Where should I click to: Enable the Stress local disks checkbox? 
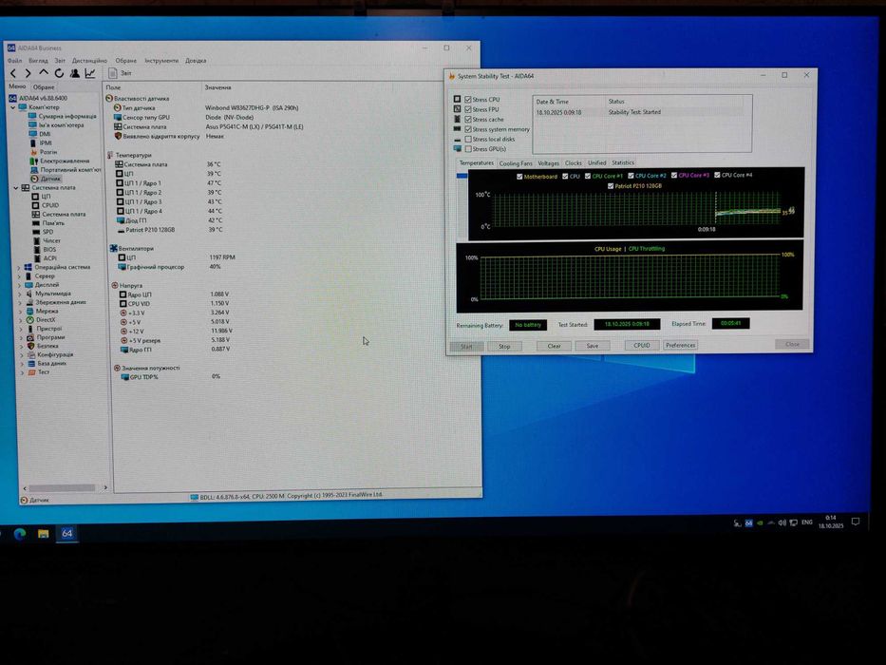(x=468, y=139)
